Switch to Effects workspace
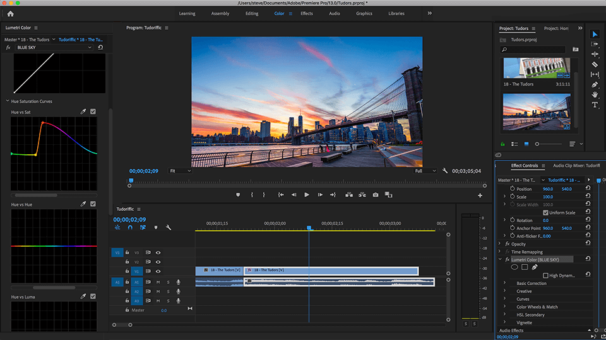606x340 pixels. [307, 13]
